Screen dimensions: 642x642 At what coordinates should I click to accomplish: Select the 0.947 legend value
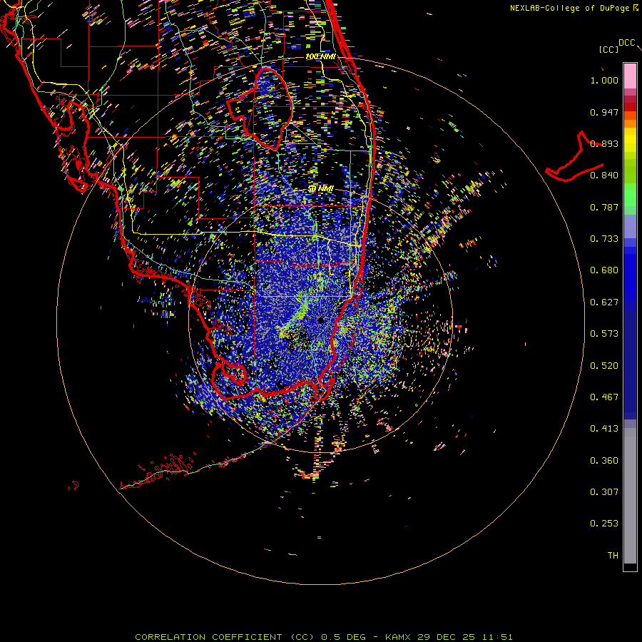604,112
